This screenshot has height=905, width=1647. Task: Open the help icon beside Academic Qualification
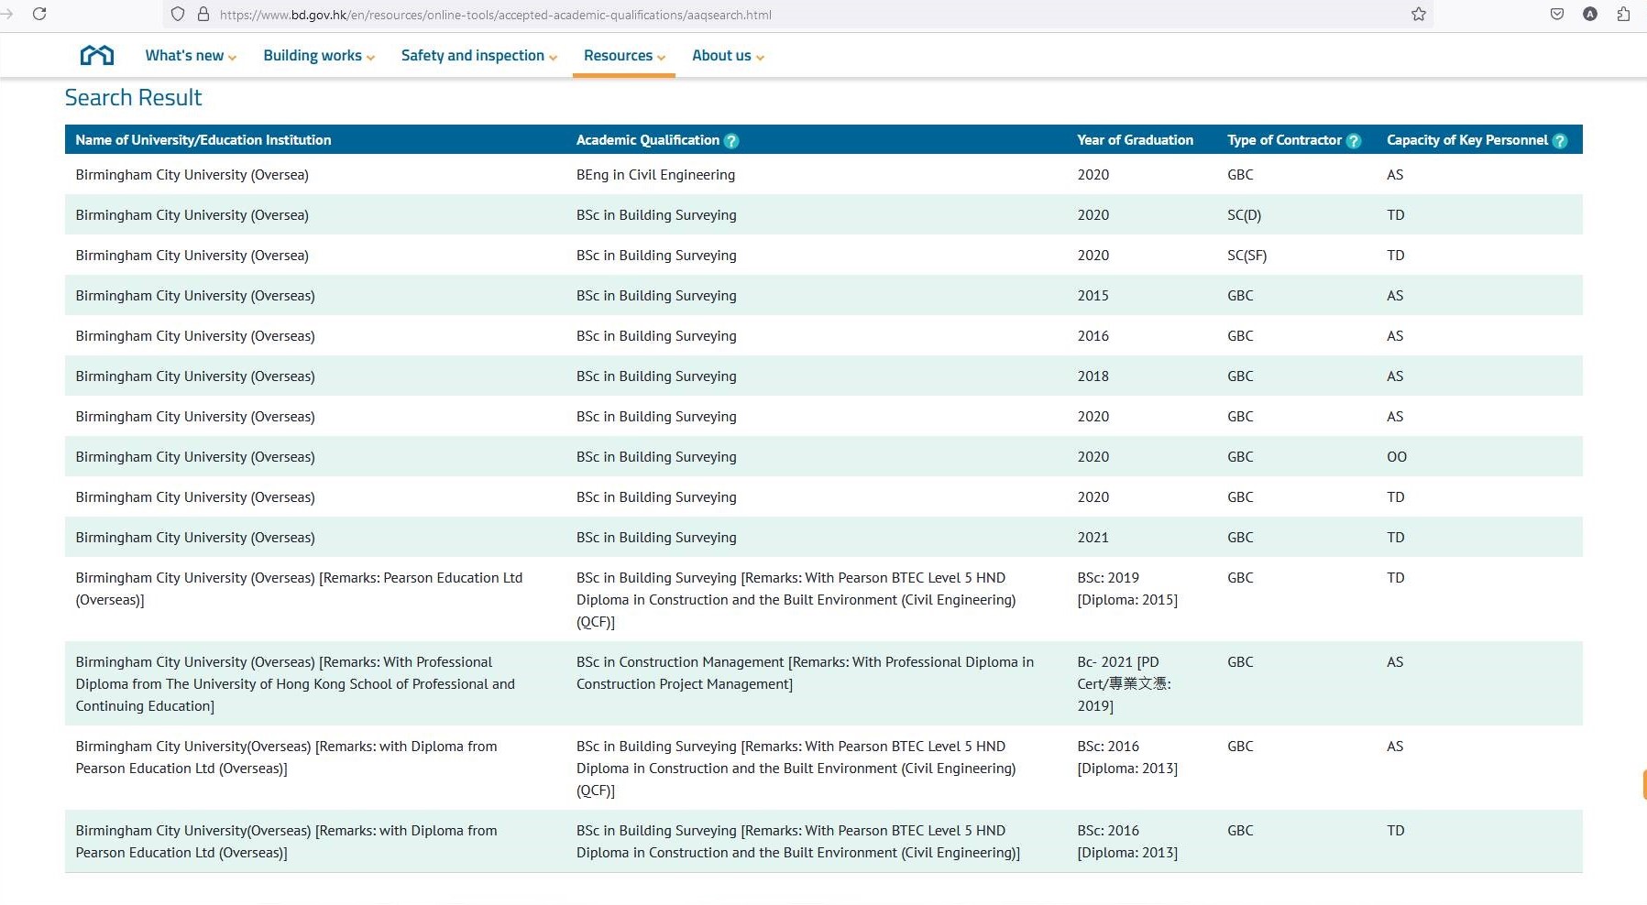click(731, 141)
